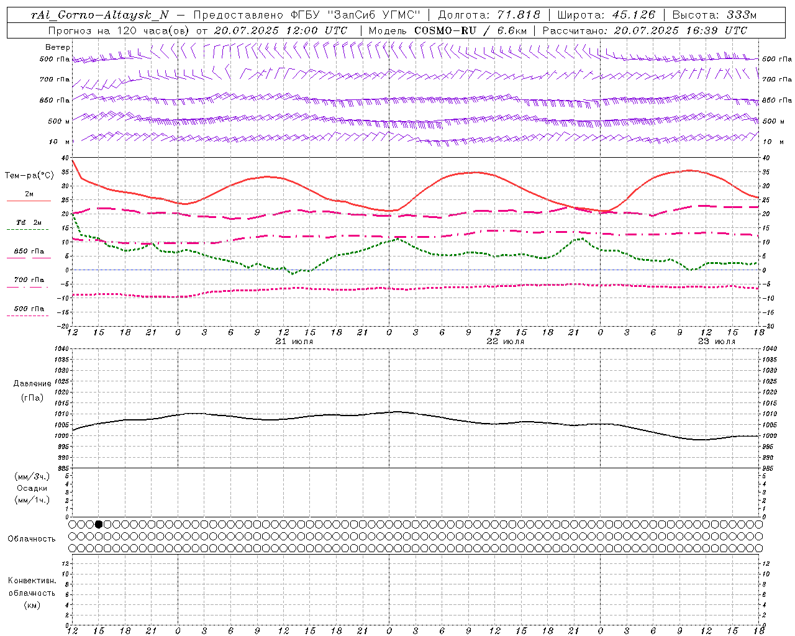Click the Высота: 333м value
The width and height of the screenshot is (795, 636).
[x=714, y=15]
